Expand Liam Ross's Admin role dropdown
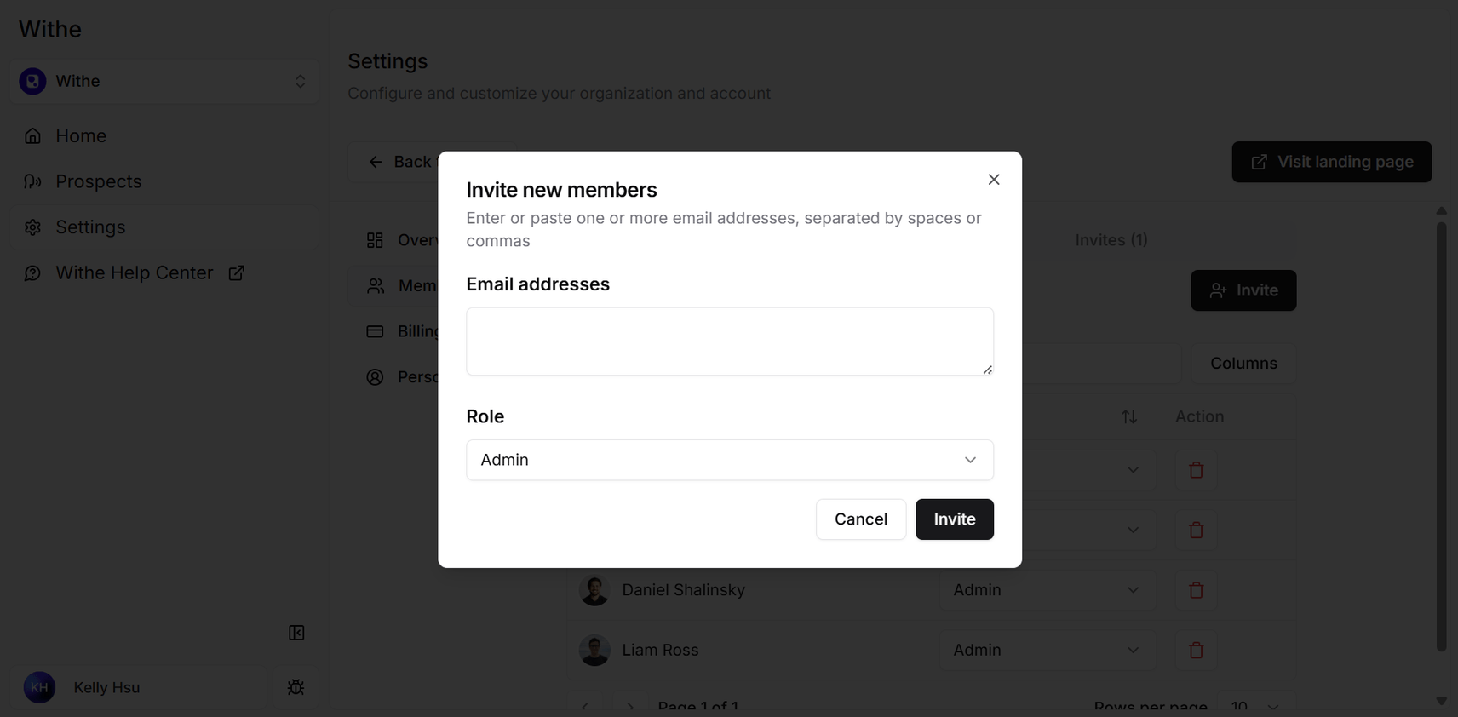1458x717 pixels. [x=1048, y=650]
